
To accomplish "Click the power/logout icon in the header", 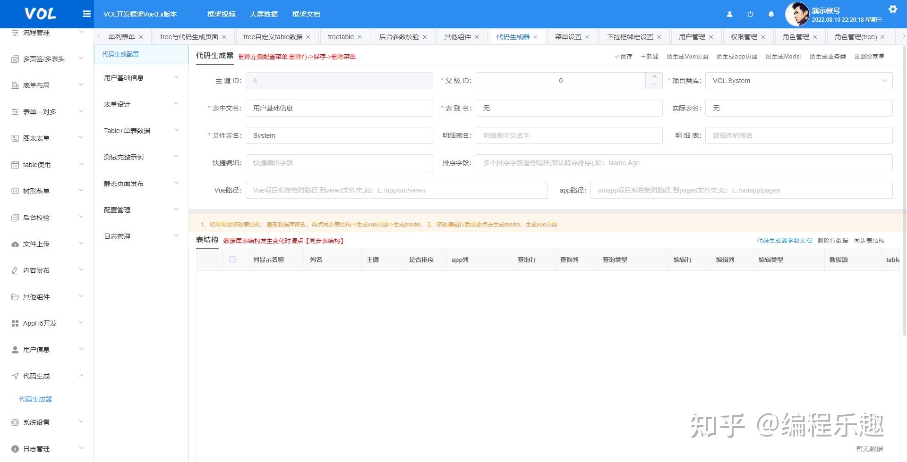I will tap(750, 14).
